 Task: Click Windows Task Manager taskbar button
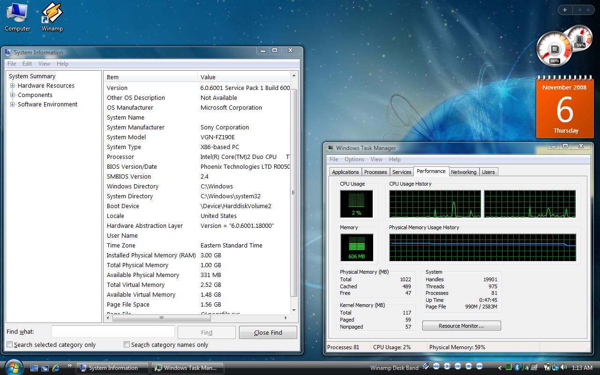[187, 368]
